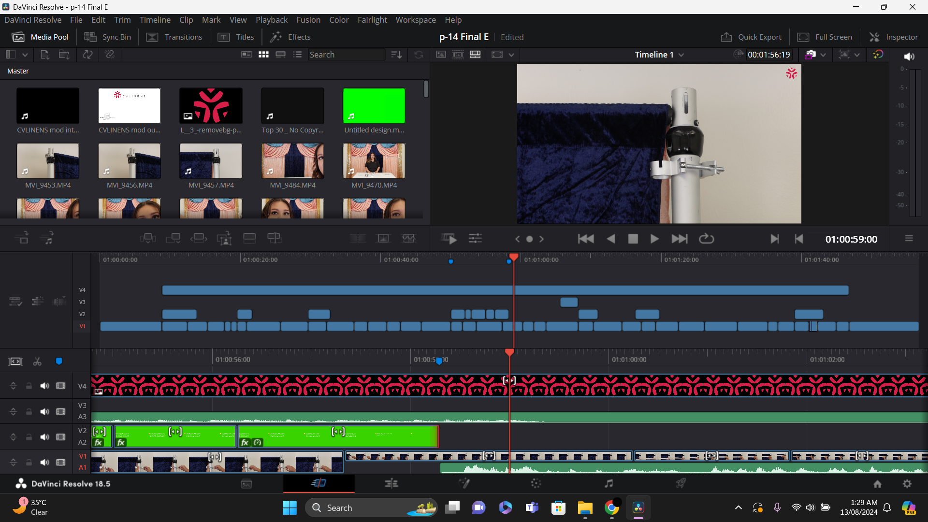Click the Split Clip scissors icon
Image resolution: width=928 pixels, height=522 pixels.
point(37,362)
